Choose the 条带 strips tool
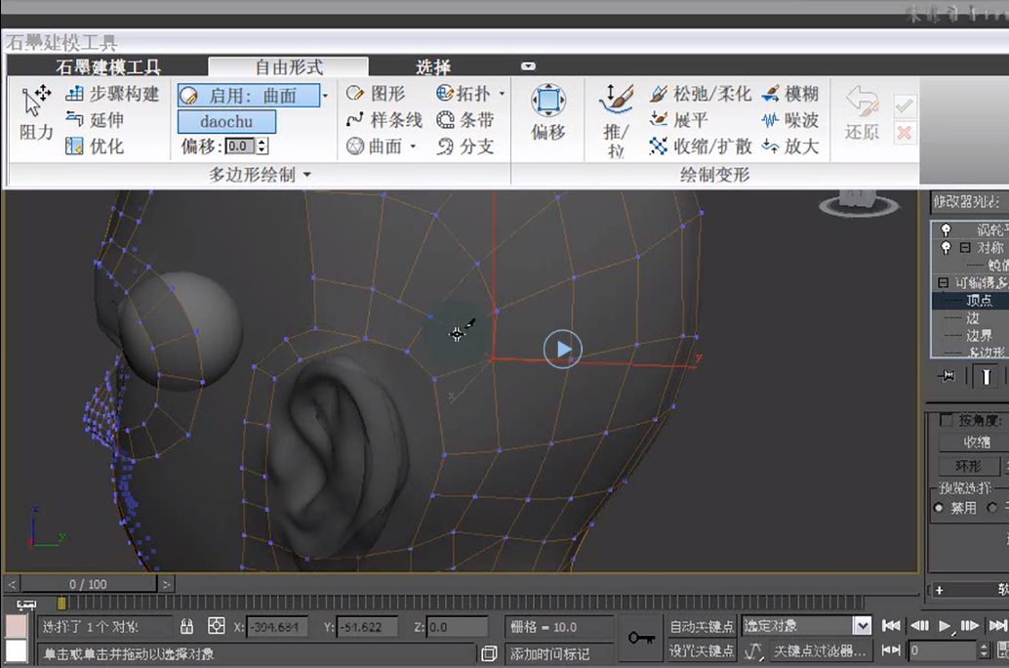The height and width of the screenshot is (668, 1009). tap(465, 120)
